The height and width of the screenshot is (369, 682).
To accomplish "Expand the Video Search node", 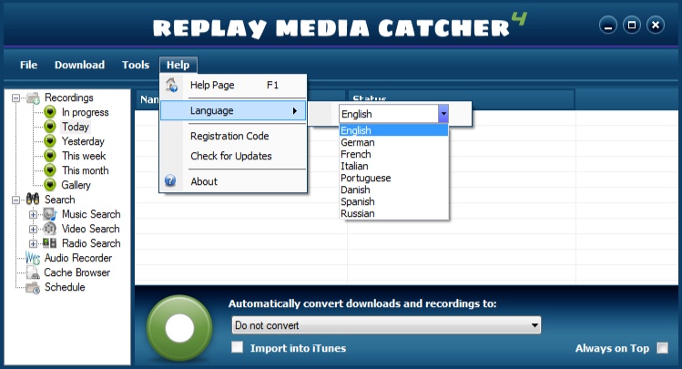I will (33, 229).
